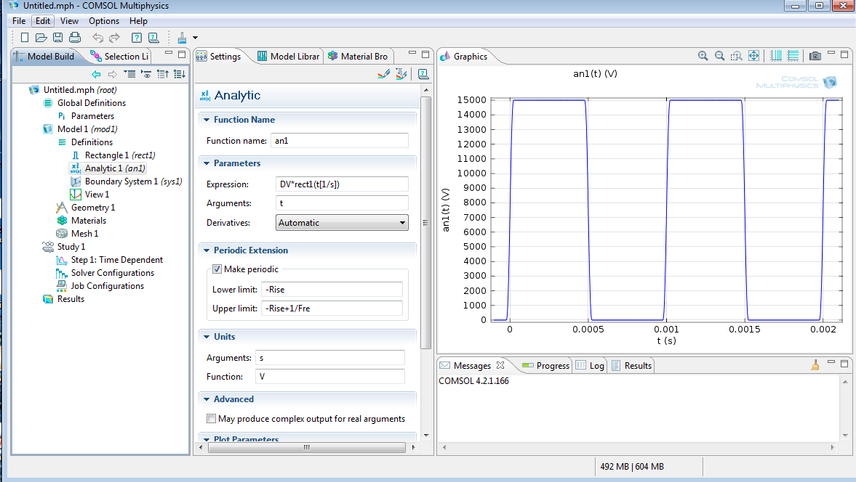Click the Settings horizontal scrollbar thumb
856x482 pixels.
point(307,447)
